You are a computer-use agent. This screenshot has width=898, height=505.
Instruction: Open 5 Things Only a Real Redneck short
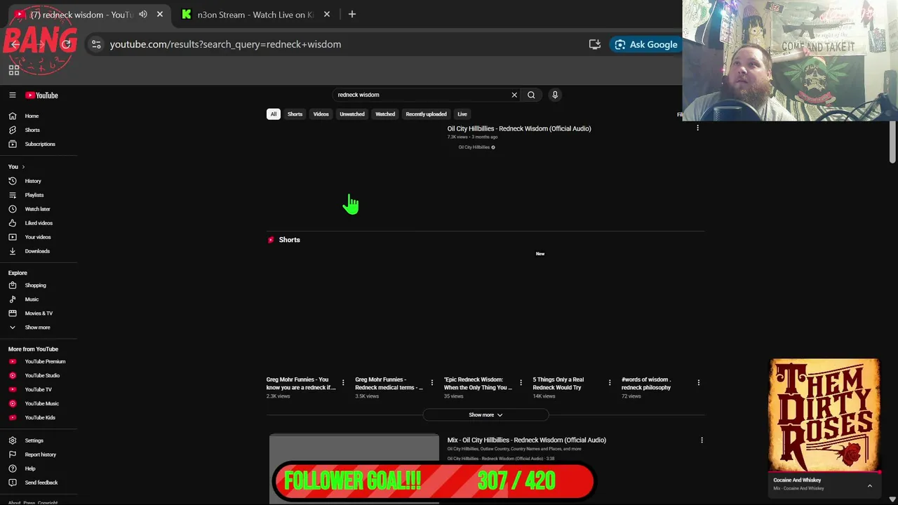558,384
